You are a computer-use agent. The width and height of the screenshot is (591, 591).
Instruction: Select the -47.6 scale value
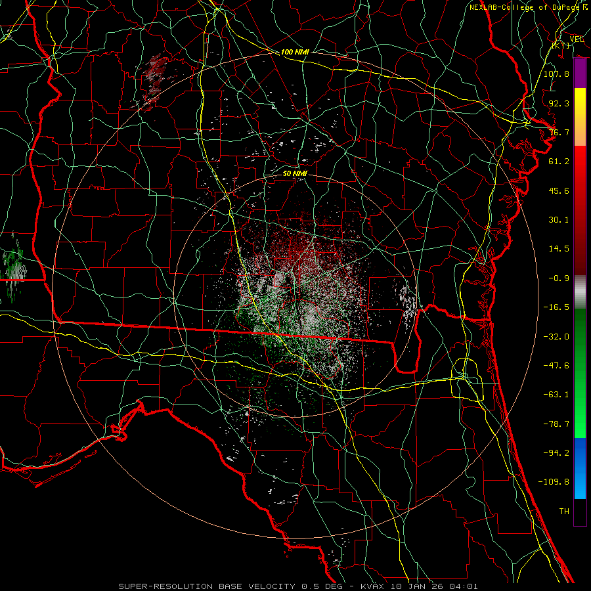[556, 366]
